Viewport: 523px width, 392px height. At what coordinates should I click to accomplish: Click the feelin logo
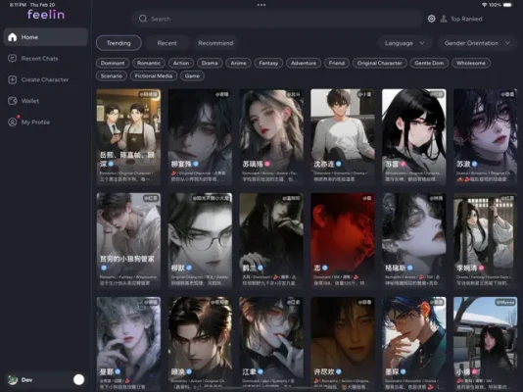tap(46, 15)
